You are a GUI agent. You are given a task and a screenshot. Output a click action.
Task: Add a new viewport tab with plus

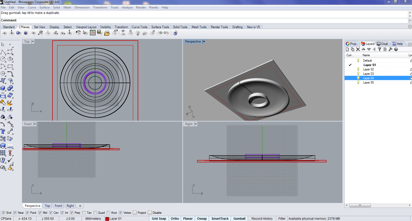pyautogui.click(x=80, y=206)
